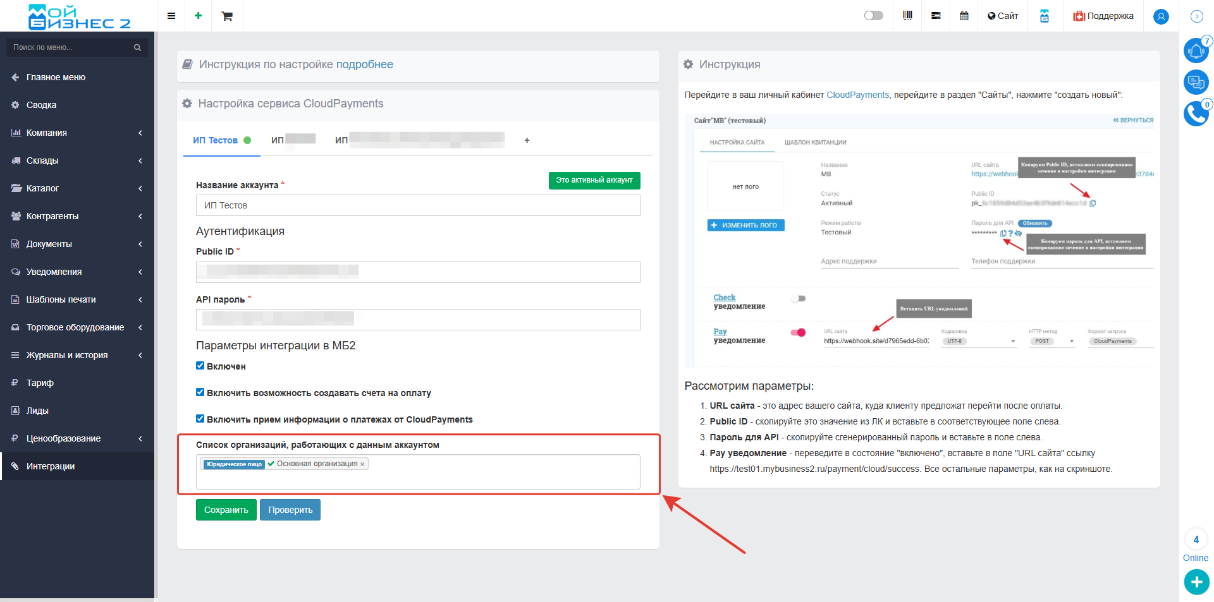Screen dimensions: 1214x602
Task: Expand the Компания menu section
Action: point(77,133)
